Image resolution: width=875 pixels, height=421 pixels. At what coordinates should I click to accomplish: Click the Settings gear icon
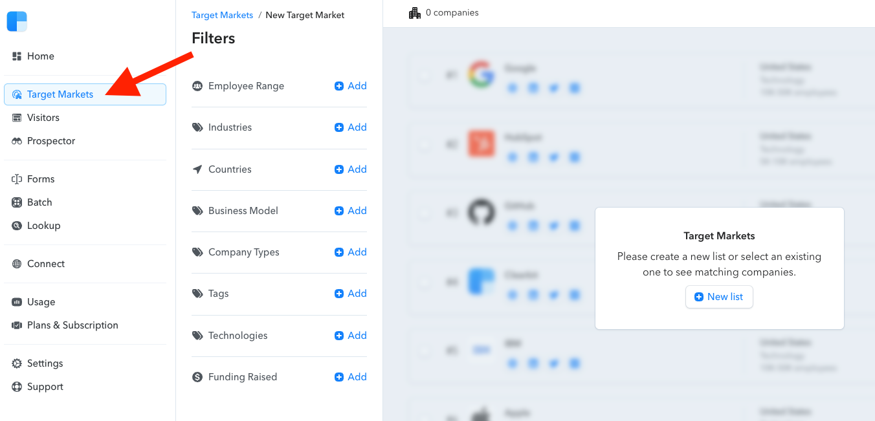pos(17,363)
